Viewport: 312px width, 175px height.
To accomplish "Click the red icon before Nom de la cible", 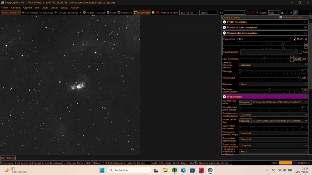I will [x=158, y=12].
